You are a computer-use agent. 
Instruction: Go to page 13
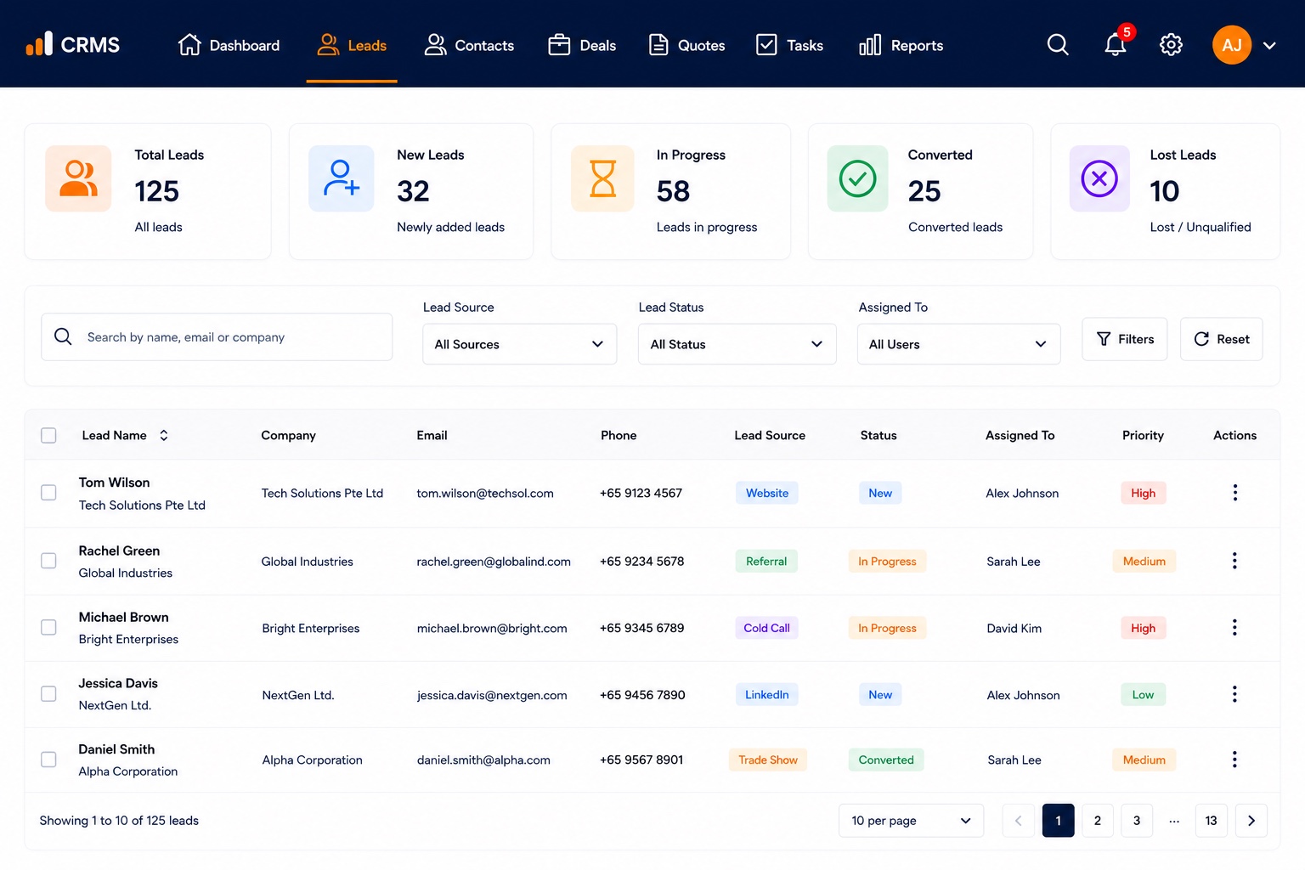click(x=1212, y=821)
